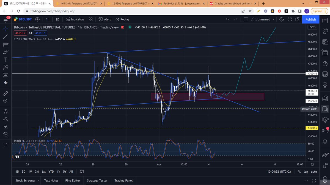The image size is (330, 185).
Task: Set the date range to 3M
Action: (37, 172)
